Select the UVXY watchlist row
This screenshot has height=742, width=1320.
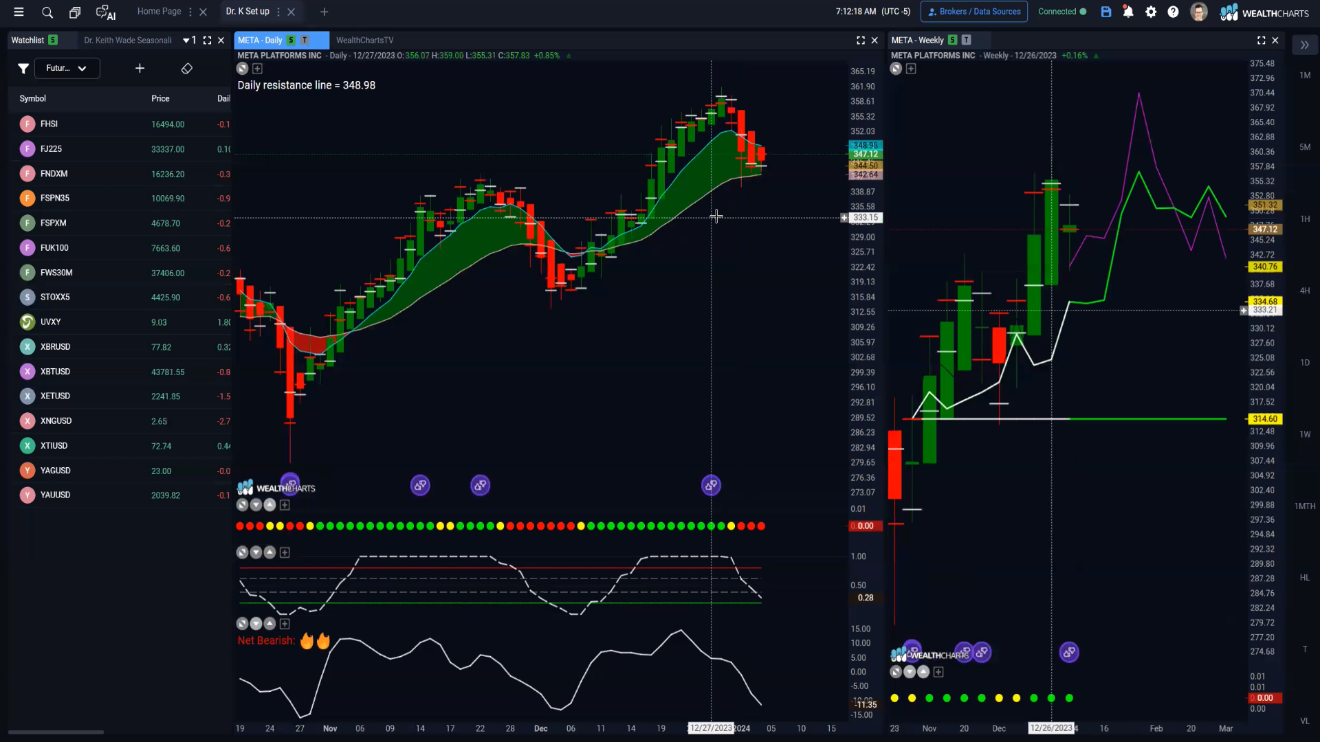120,322
